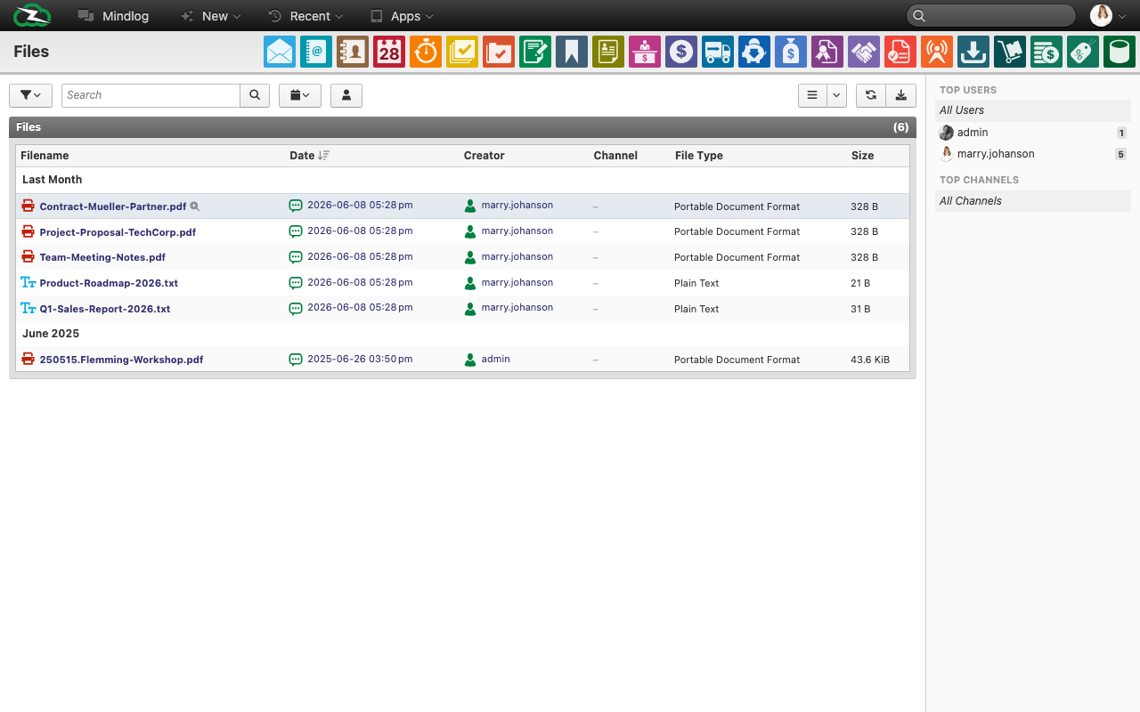Image resolution: width=1140 pixels, height=712 pixels.
Task: Click the download files button
Action: coord(901,95)
